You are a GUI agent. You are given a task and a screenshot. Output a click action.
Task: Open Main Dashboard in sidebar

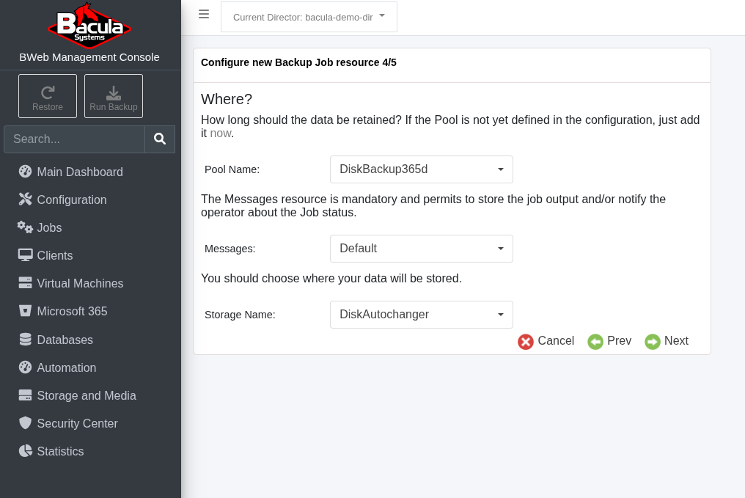[79, 172]
